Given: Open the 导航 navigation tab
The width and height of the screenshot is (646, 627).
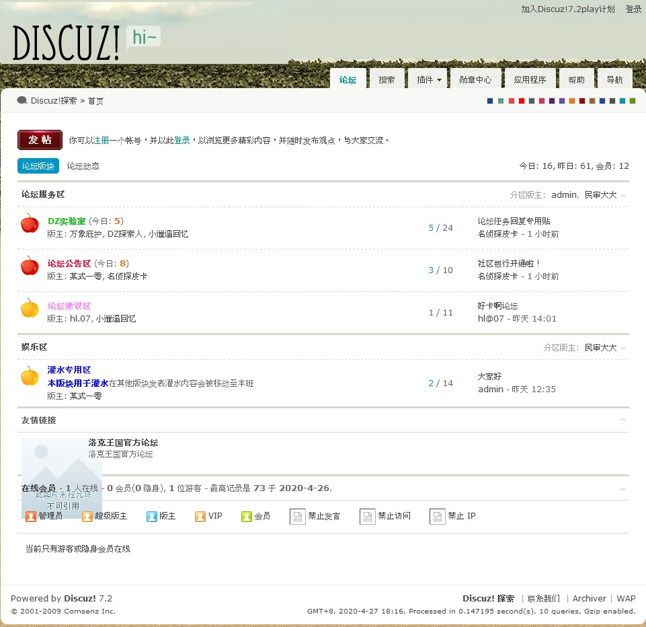Looking at the screenshot, I should pyautogui.click(x=614, y=79).
